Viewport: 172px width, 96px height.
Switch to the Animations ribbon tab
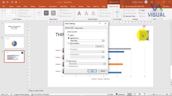click(53, 6)
